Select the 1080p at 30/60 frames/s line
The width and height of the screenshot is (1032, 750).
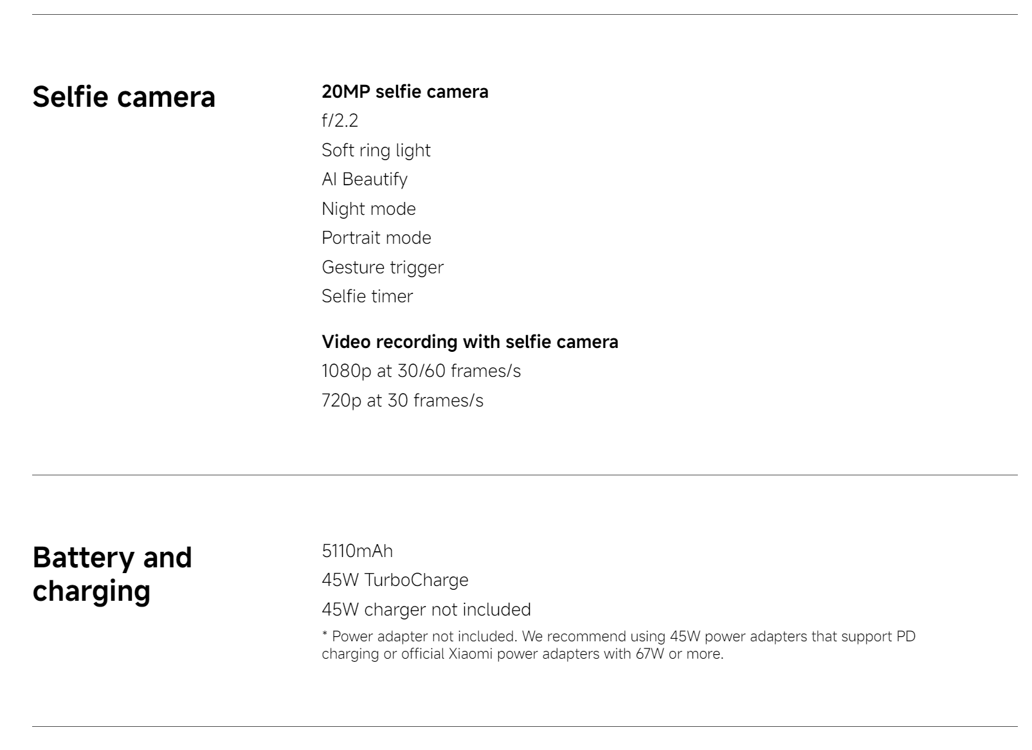tap(421, 371)
